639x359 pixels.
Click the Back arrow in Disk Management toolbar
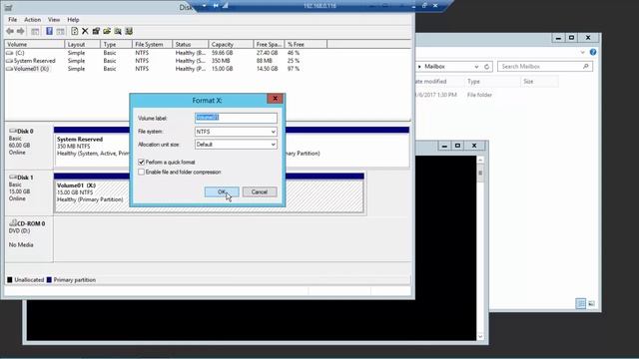click(x=10, y=31)
